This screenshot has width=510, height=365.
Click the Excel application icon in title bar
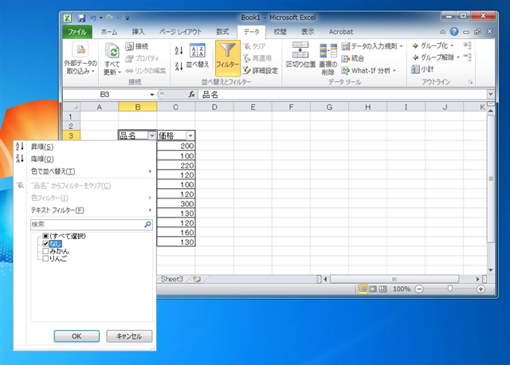(67, 18)
